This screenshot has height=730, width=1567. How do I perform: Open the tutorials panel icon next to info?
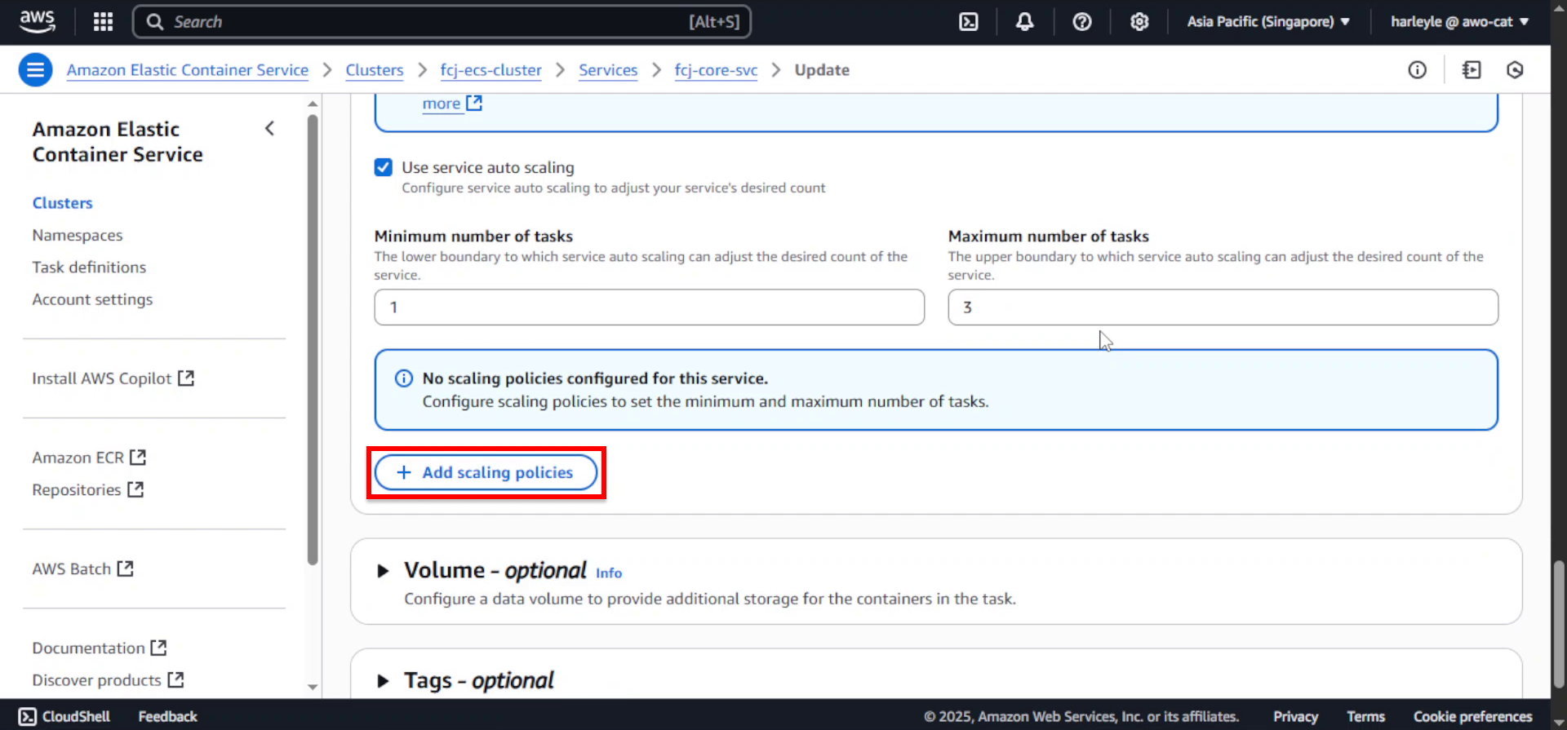coord(1472,70)
